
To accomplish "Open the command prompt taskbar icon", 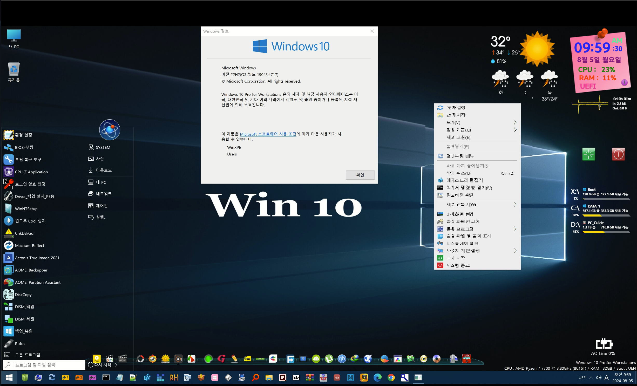I will coord(106,377).
